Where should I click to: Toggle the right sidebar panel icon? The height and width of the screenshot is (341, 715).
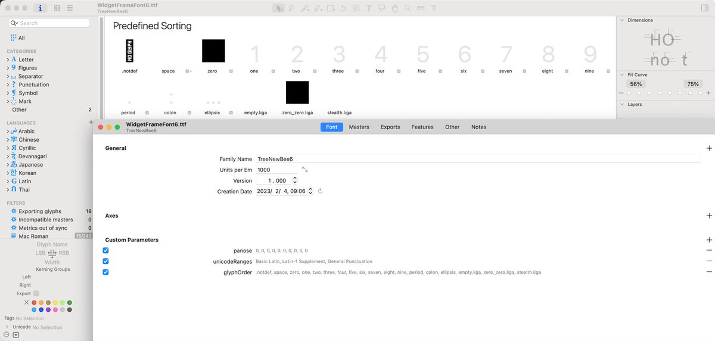[705, 8]
